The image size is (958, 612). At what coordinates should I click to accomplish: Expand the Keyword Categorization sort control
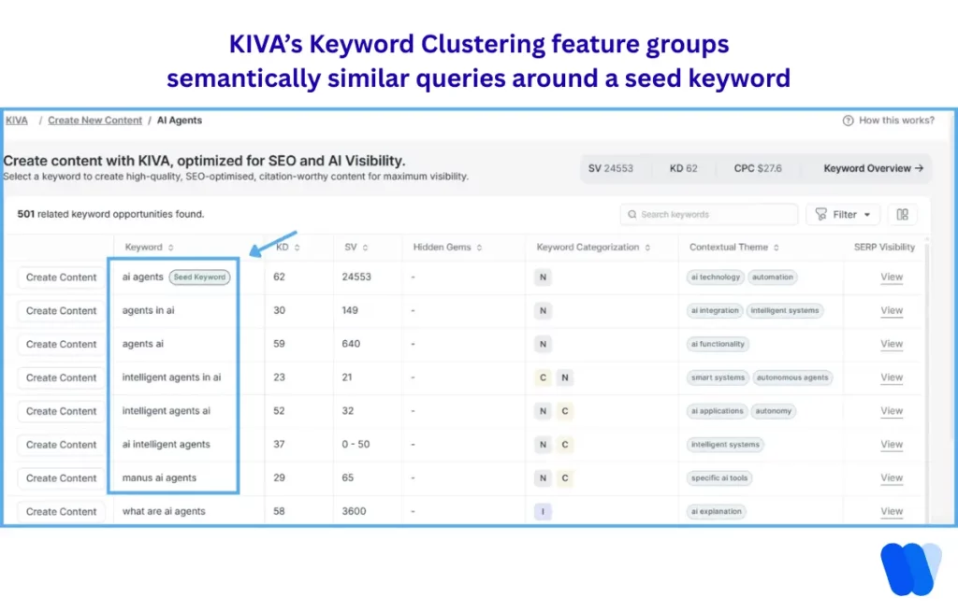click(x=647, y=247)
